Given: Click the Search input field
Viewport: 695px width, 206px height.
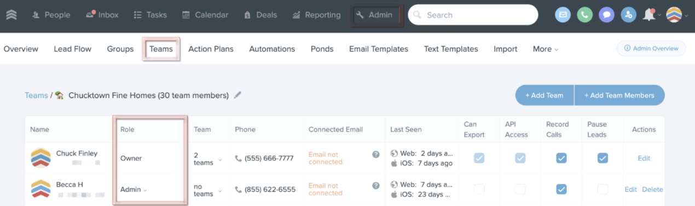Looking at the screenshot, I should pyautogui.click(x=473, y=15).
